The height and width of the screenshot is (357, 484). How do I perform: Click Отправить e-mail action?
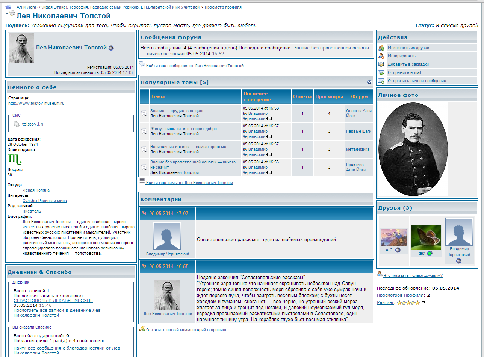click(x=404, y=72)
